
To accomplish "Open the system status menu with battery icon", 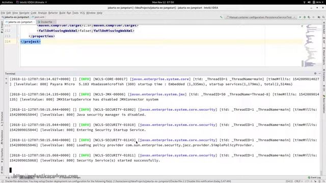I will click(314, 2).
